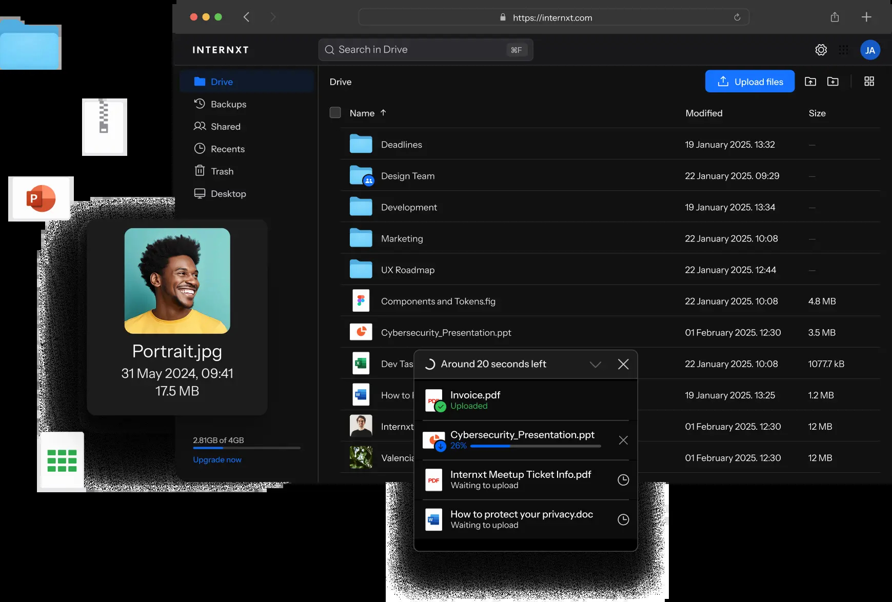Open the apps grid icon next to settings

[x=843, y=49]
